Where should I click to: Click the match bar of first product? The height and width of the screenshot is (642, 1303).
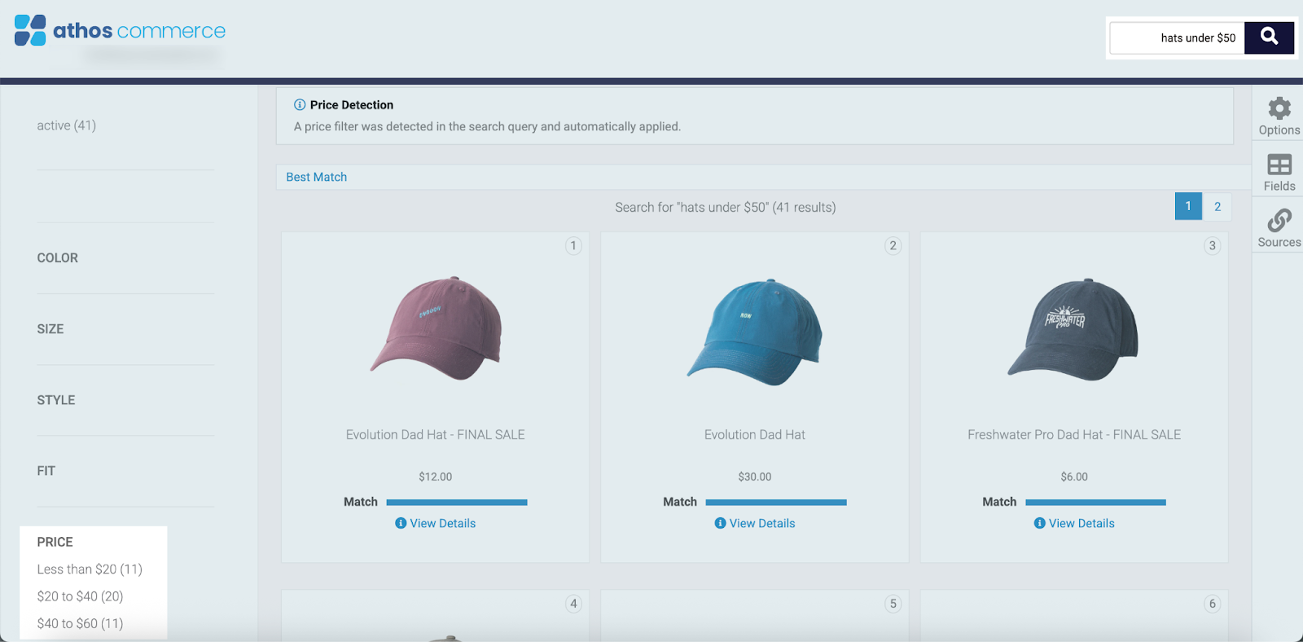click(x=456, y=503)
